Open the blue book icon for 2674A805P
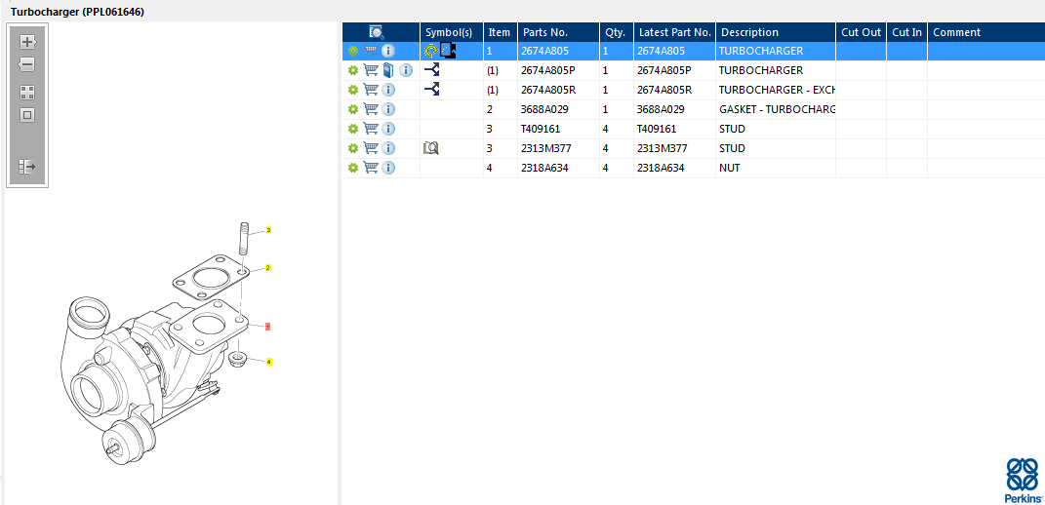This screenshot has height=505, width=1045. [388, 70]
